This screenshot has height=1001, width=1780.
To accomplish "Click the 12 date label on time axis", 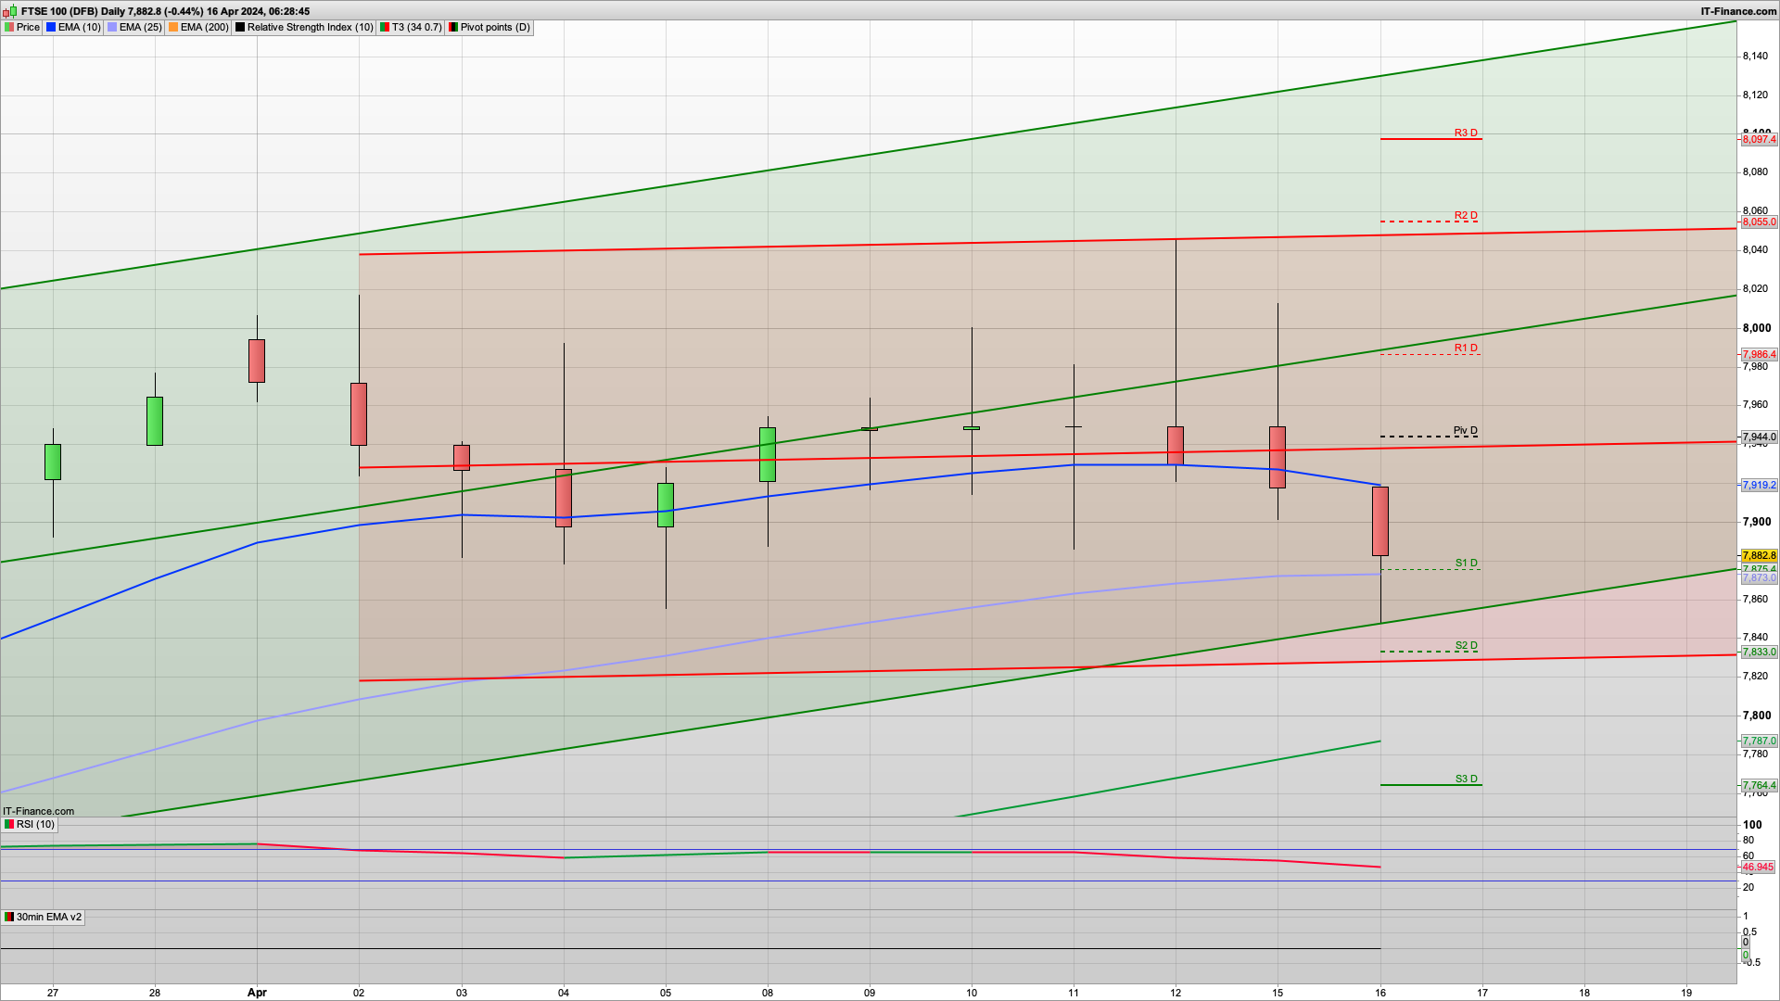I will [x=1176, y=992].
